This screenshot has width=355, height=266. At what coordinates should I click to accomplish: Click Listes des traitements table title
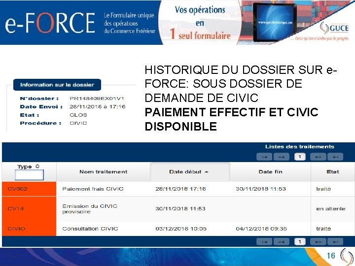(x=300, y=147)
